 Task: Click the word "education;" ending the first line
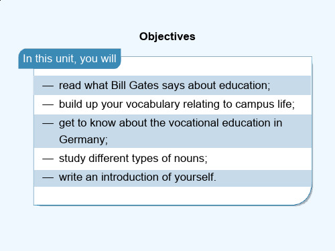tap(245, 86)
